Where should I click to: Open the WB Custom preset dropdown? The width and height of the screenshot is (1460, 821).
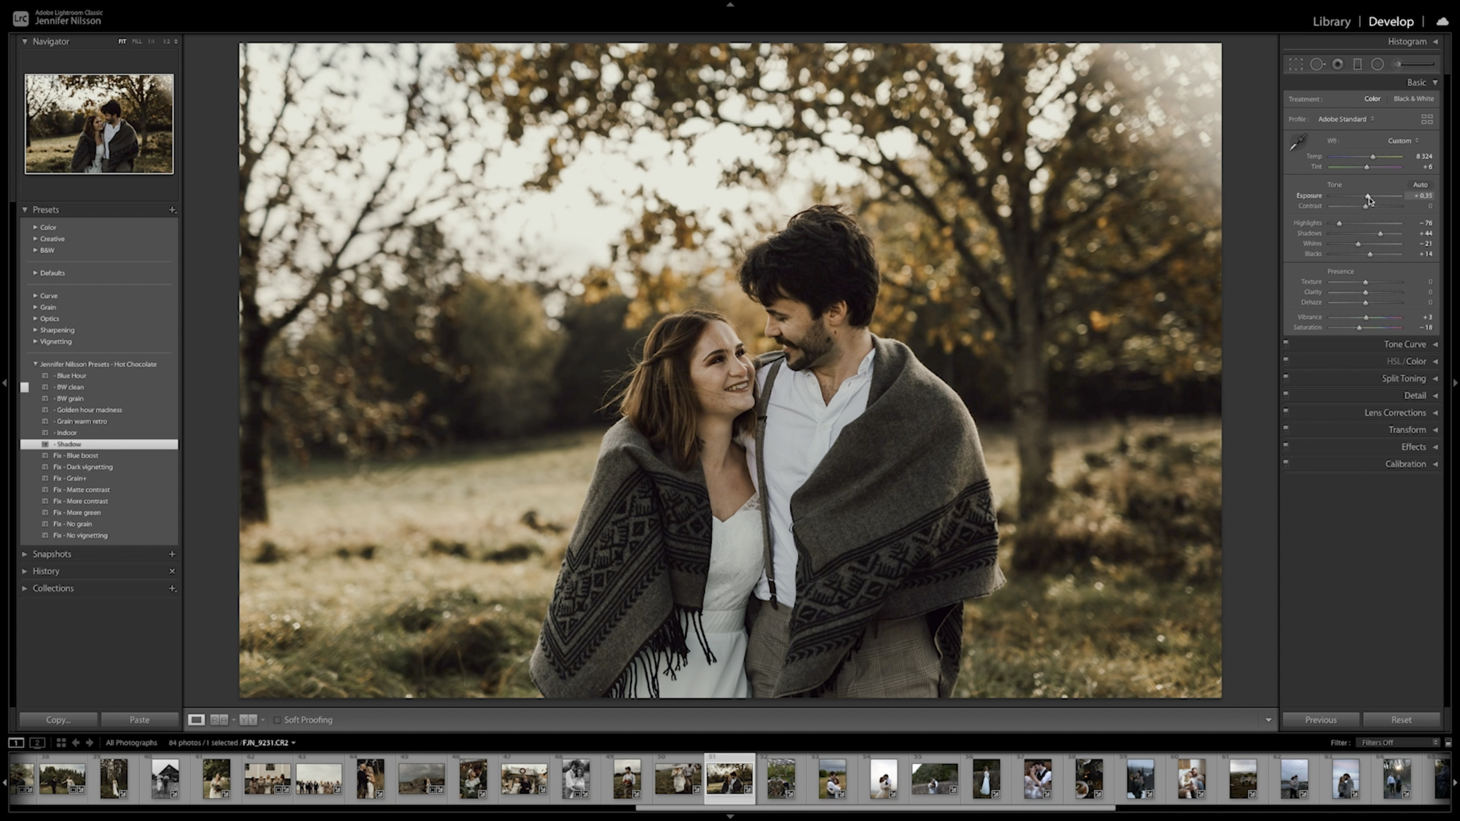[1403, 141]
